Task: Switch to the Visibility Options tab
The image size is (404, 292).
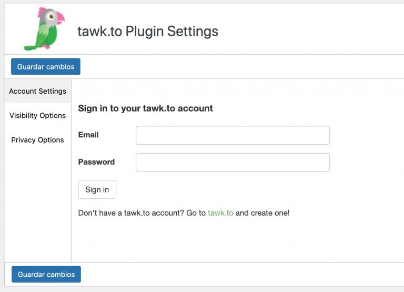Action: [x=37, y=115]
